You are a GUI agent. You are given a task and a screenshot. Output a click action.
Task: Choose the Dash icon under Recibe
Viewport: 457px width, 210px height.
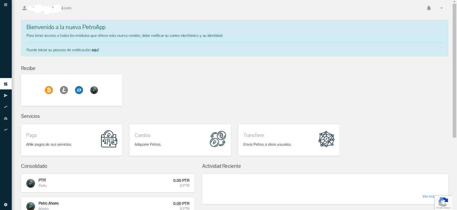[79, 90]
